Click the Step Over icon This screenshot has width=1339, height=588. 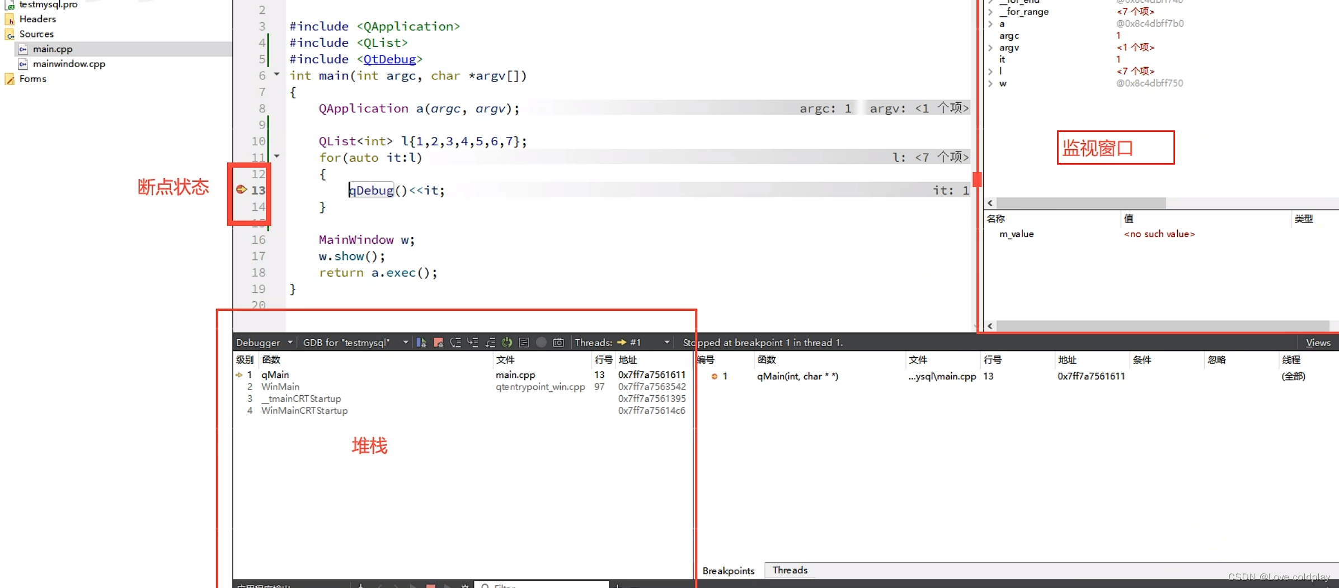(x=456, y=343)
